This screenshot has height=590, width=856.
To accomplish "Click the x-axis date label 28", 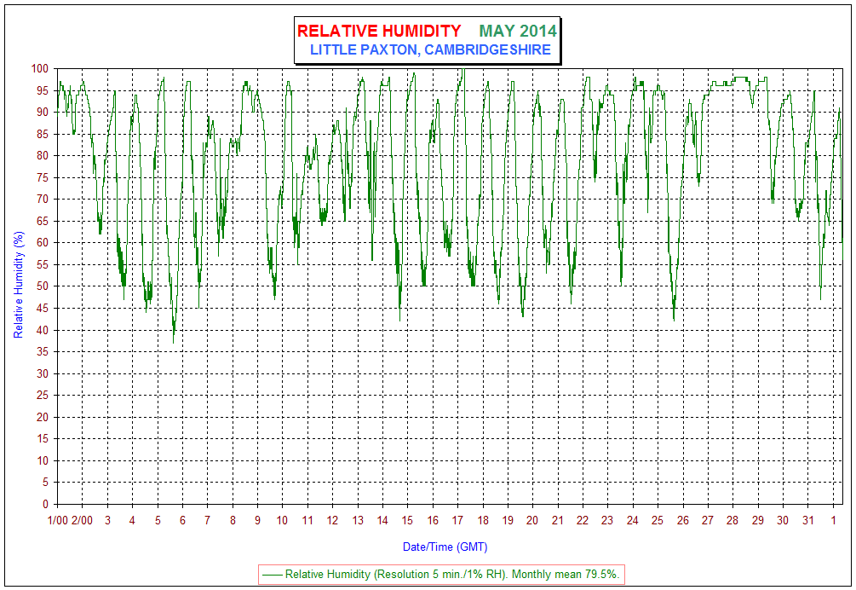I will point(732,521).
